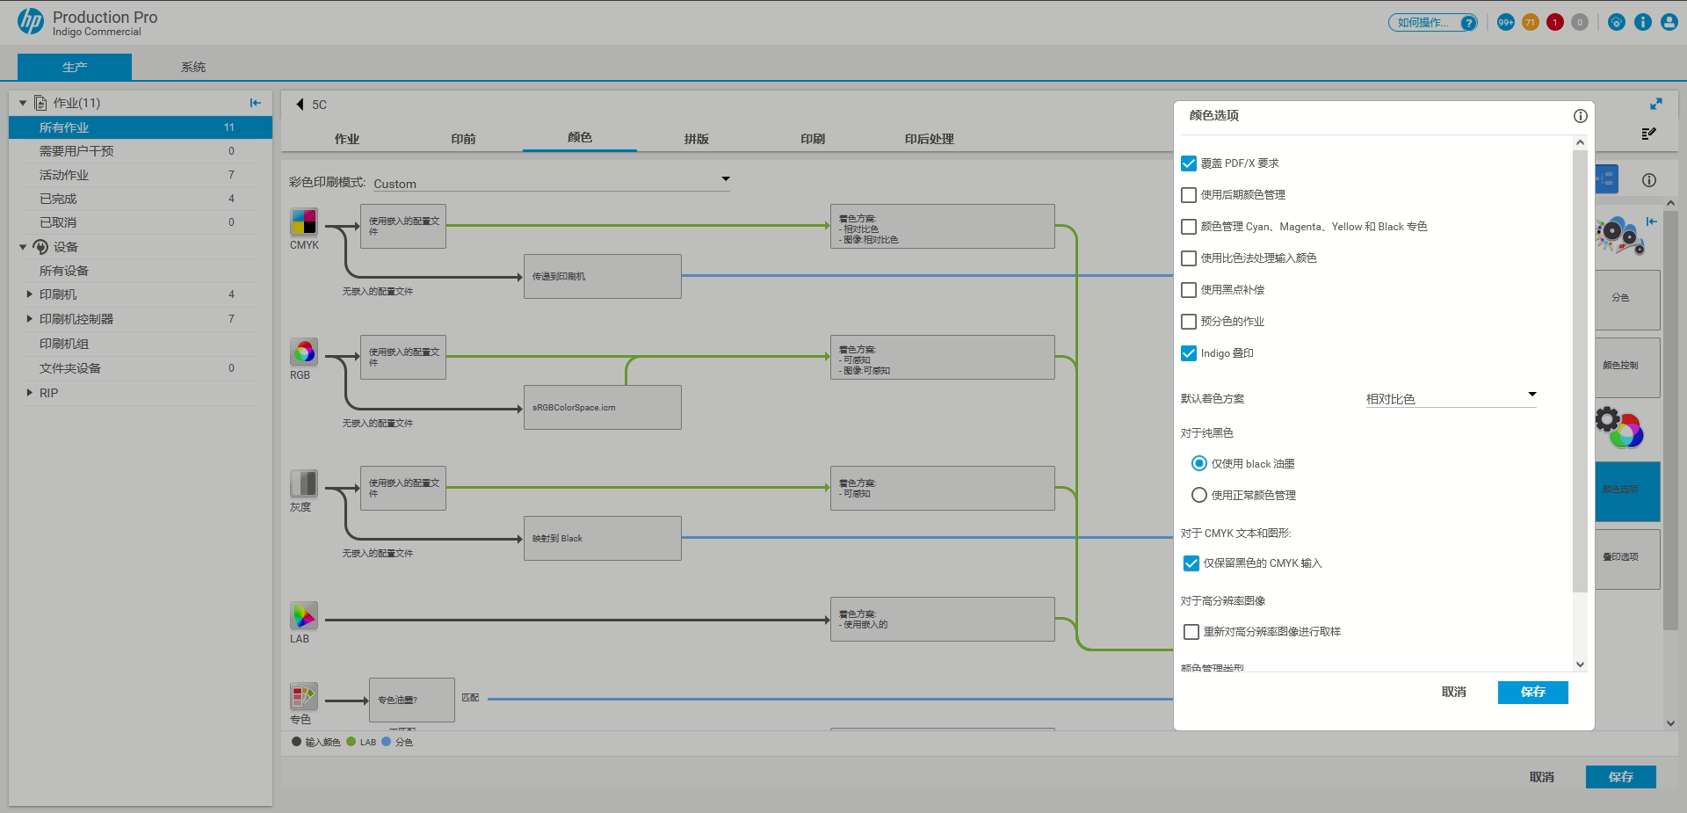This screenshot has height=813, width=1687.
Task: Expand the 印刷机控制器 tree node
Action: point(29,319)
